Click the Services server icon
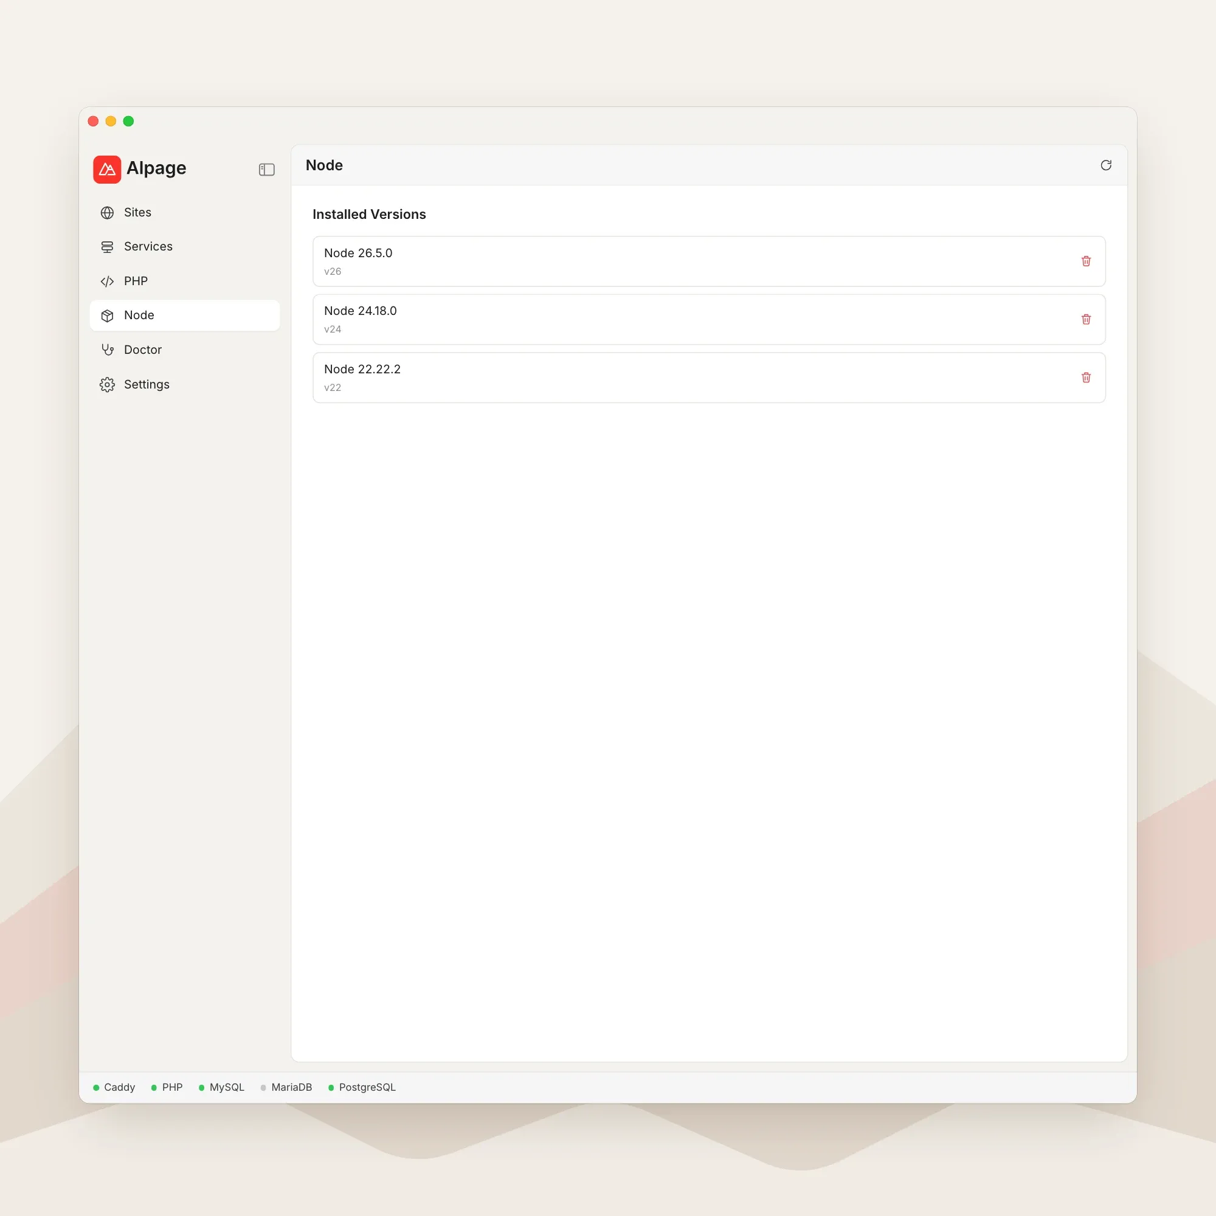This screenshot has width=1216, height=1216. click(x=107, y=247)
